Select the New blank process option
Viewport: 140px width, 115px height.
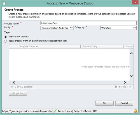coord(5,37)
